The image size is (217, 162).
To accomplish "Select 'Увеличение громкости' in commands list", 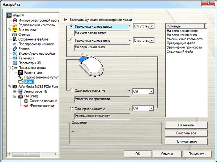I will (184, 47).
